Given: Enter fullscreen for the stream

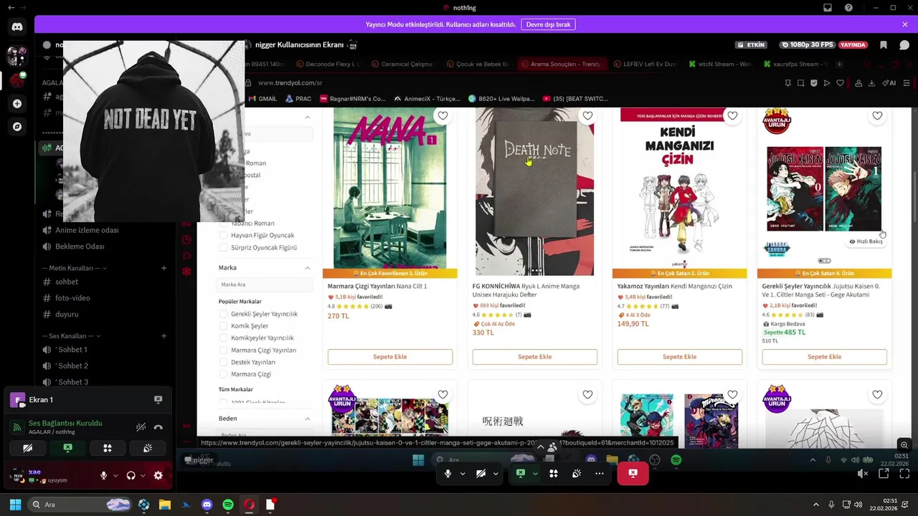Looking at the screenshot, I should pyautogui.click(x=904, y=474).
